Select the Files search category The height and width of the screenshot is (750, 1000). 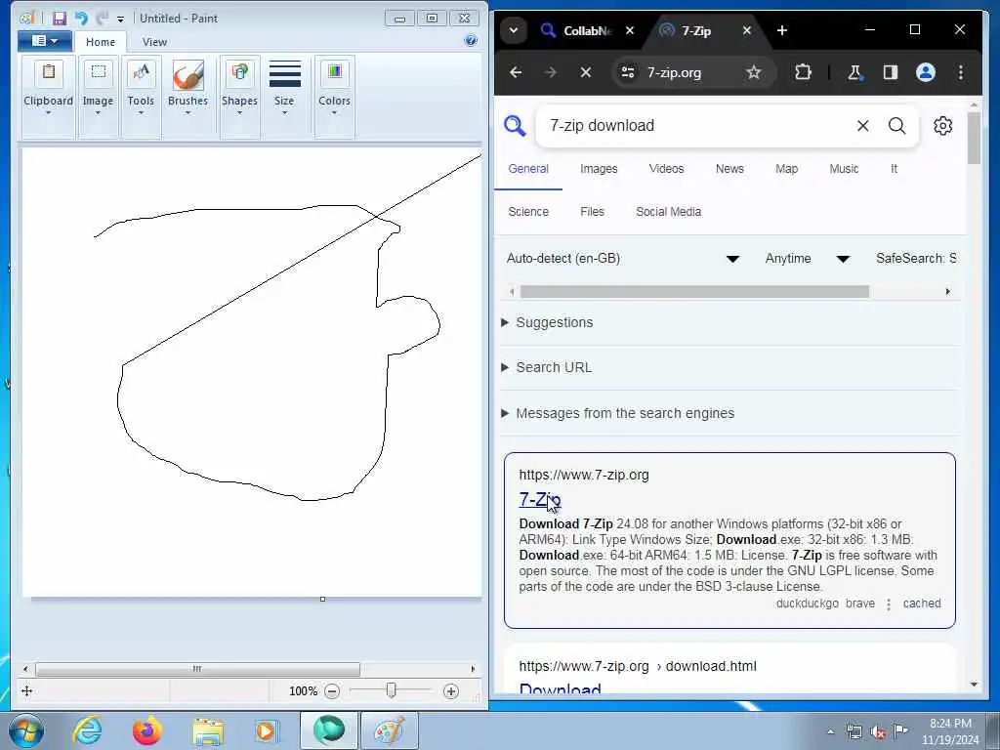592,212
